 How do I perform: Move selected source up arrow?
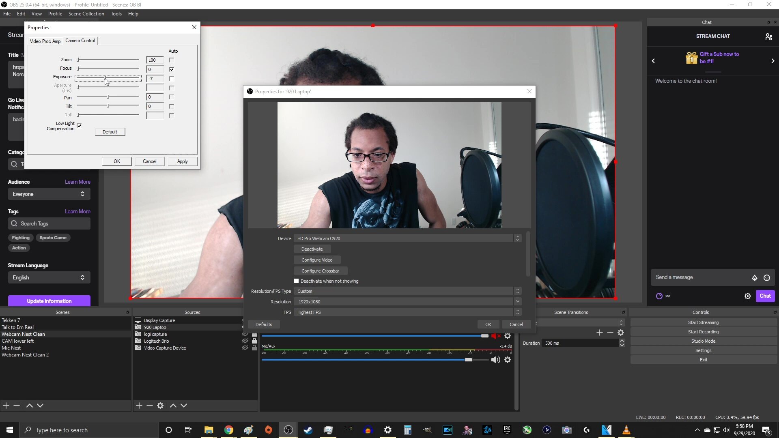[x=173, y=406]
